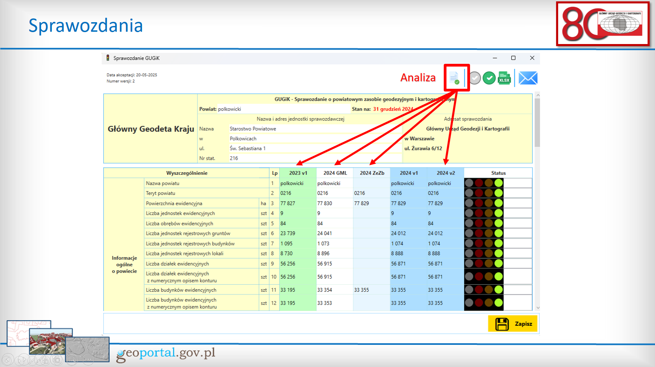Click the street field Św. Sebastiana 1
This screenshot has width=655, height=367.
(314, 149)
